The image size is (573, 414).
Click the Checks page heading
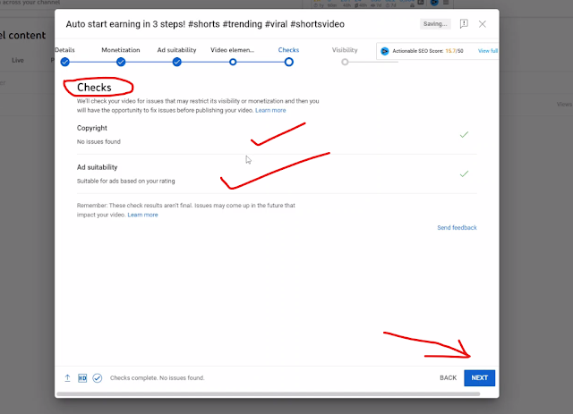[x=94, y=88]
